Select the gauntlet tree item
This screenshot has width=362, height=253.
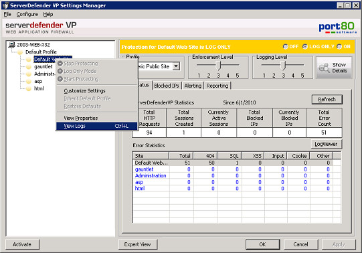tap(43, 67)
